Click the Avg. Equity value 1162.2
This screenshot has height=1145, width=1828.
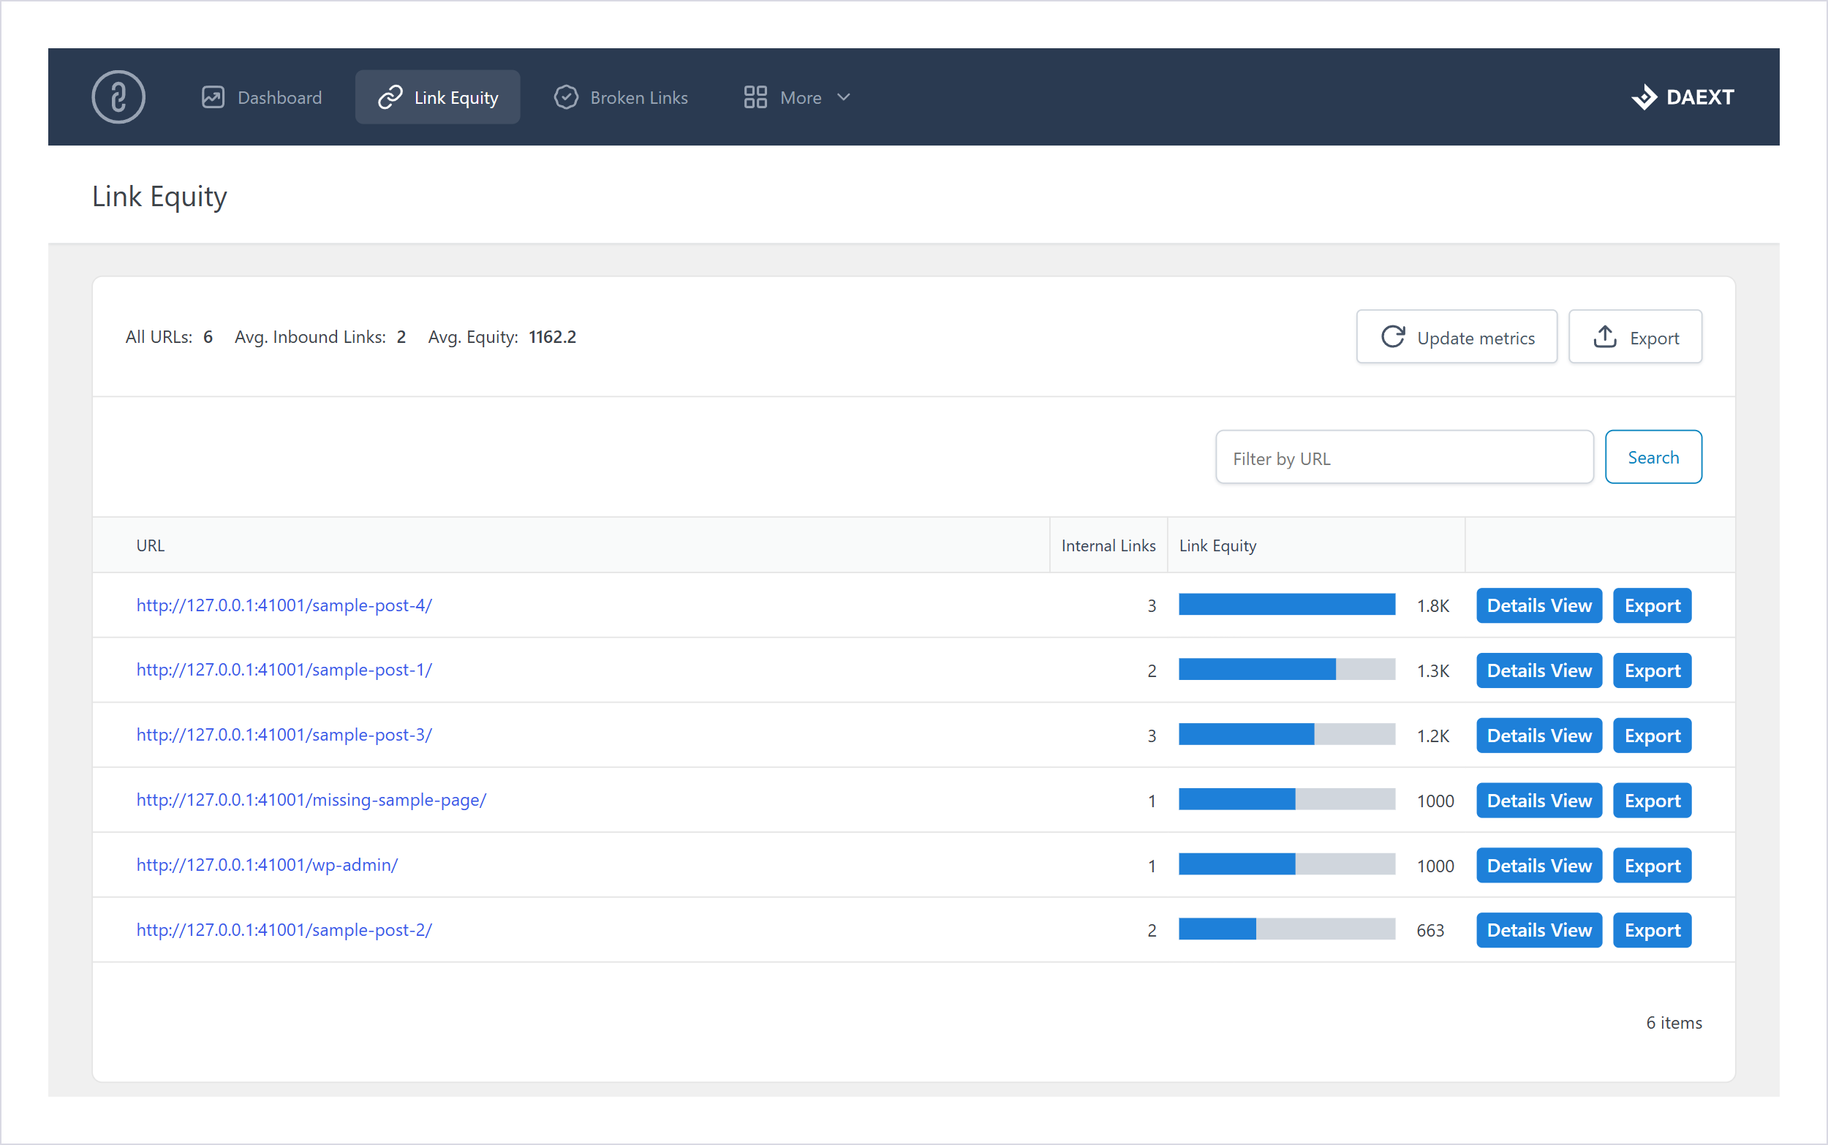(552, 337)
